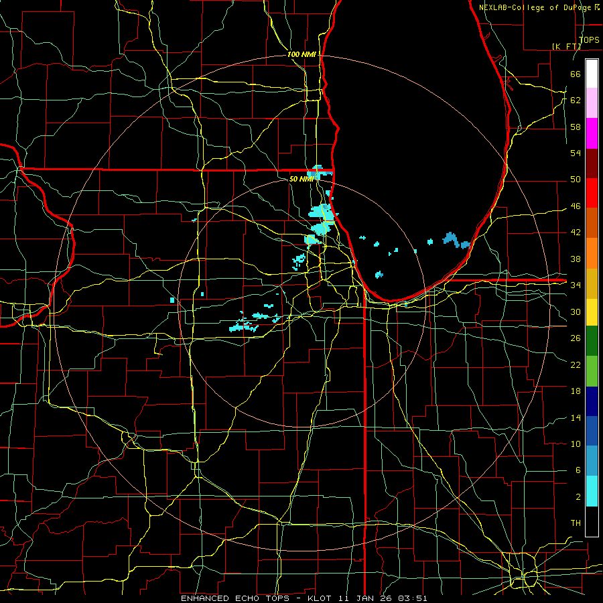Click the light pink legend swatch
603x603 pixels.
(592, 103)
